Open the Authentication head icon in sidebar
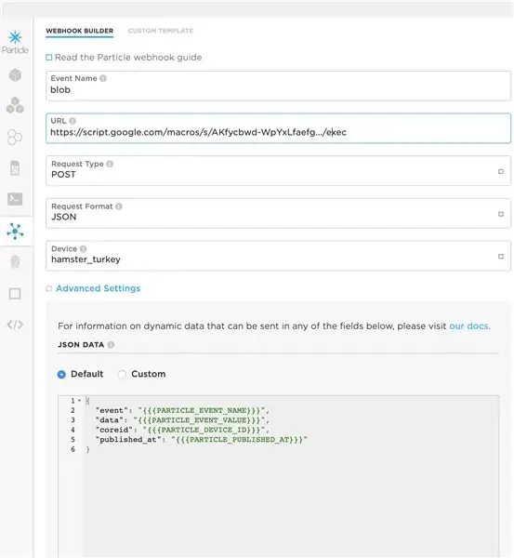The image size is (514, 558). tap(15, 262)
